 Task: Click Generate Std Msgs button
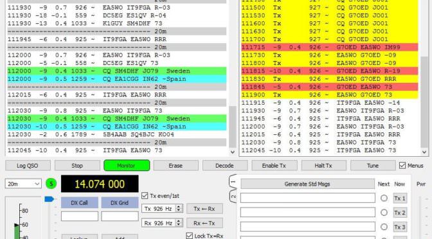pos(307,184)
